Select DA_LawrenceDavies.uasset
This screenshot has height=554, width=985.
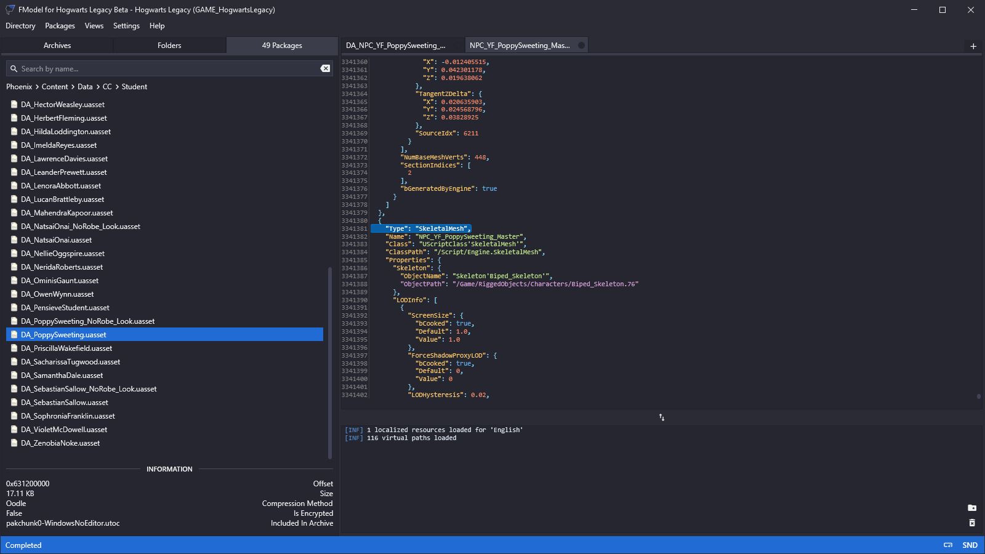click(164, 159)
